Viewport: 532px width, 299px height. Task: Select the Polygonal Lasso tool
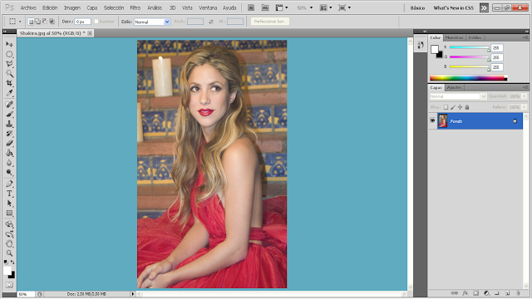coord(9,64)
